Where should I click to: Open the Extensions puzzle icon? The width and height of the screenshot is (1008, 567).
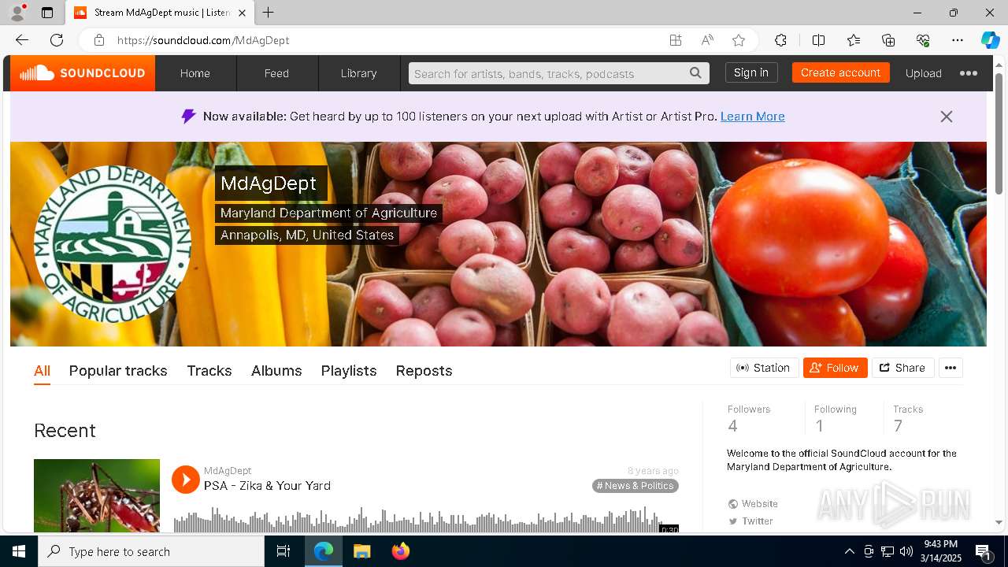click(780, 40)
